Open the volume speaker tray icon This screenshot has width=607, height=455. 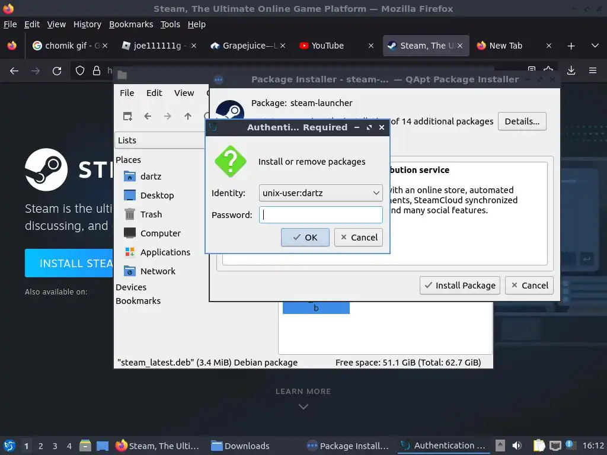(517, 446)
